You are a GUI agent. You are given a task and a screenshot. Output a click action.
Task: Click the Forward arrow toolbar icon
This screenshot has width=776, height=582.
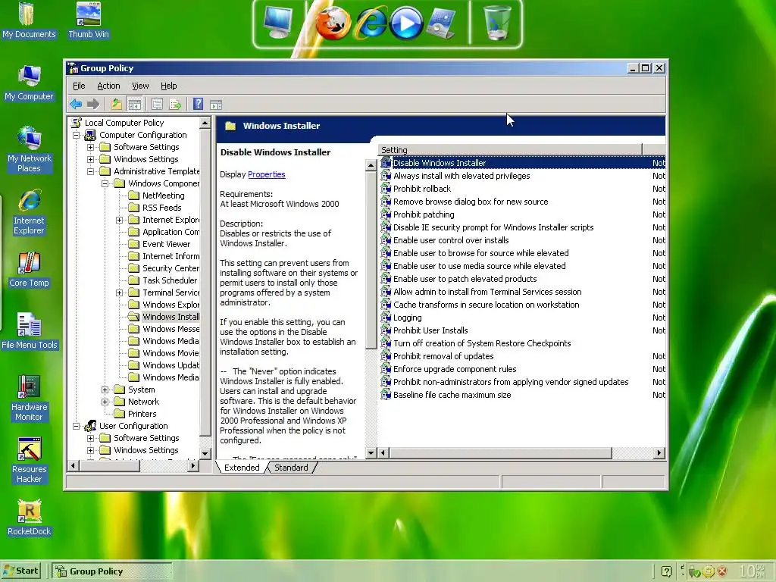[93, 104]
